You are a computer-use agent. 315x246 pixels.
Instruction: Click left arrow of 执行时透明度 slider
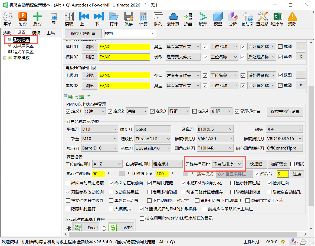pos(109,173)
